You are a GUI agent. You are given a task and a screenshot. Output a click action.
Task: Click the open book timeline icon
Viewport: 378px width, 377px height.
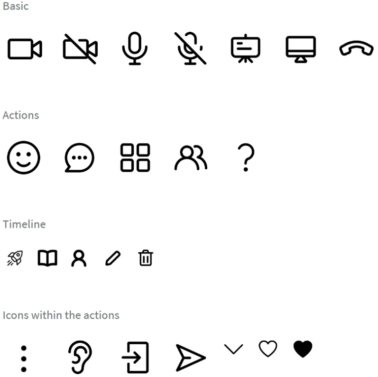point(47,258)
